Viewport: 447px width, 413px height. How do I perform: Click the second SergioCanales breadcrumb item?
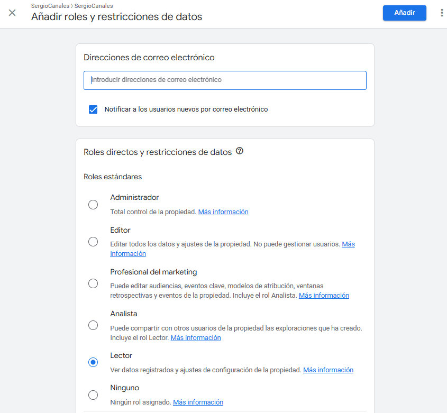coord(94,6)
